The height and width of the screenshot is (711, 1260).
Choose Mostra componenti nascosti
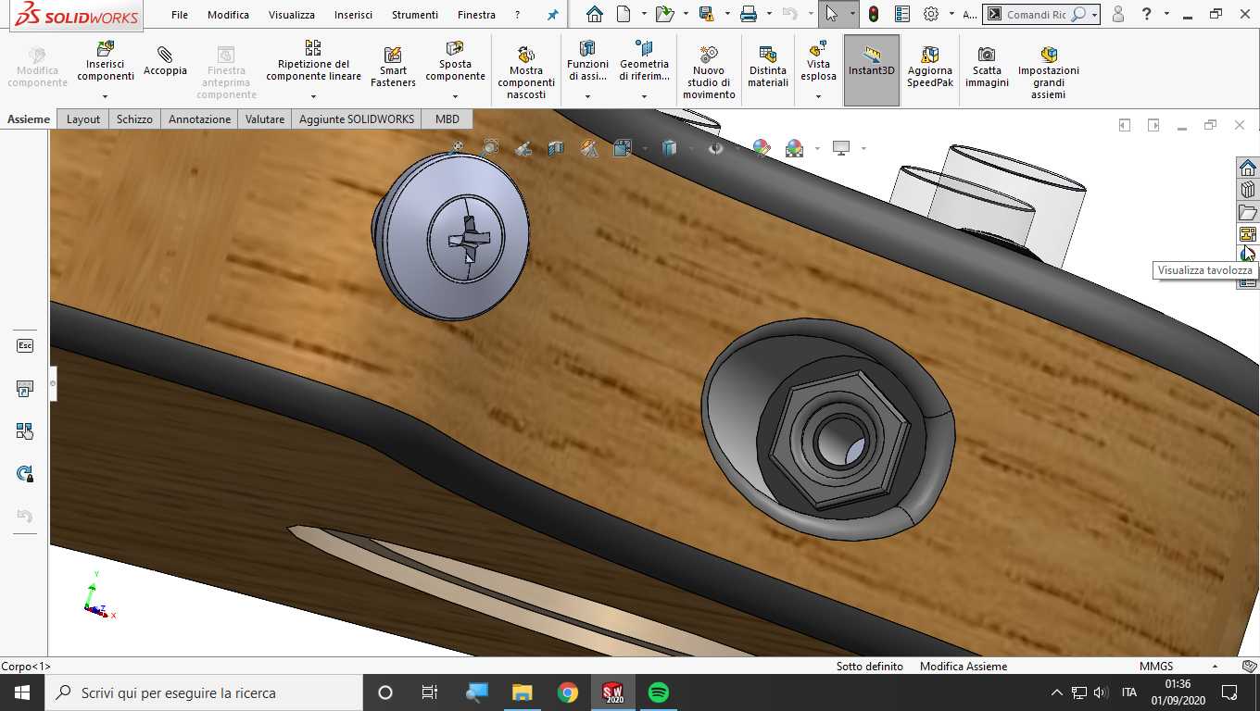pyautogui.click(x=526, y=72)
